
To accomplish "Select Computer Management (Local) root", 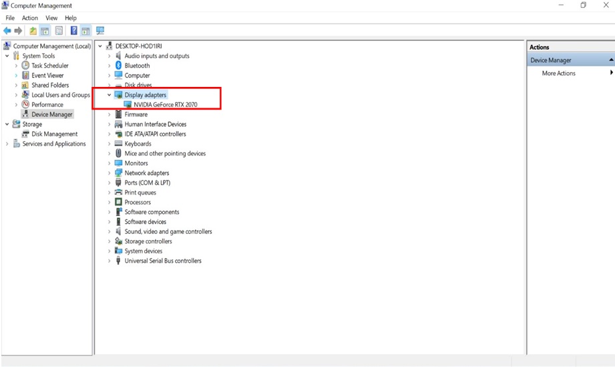I will 52,46.
